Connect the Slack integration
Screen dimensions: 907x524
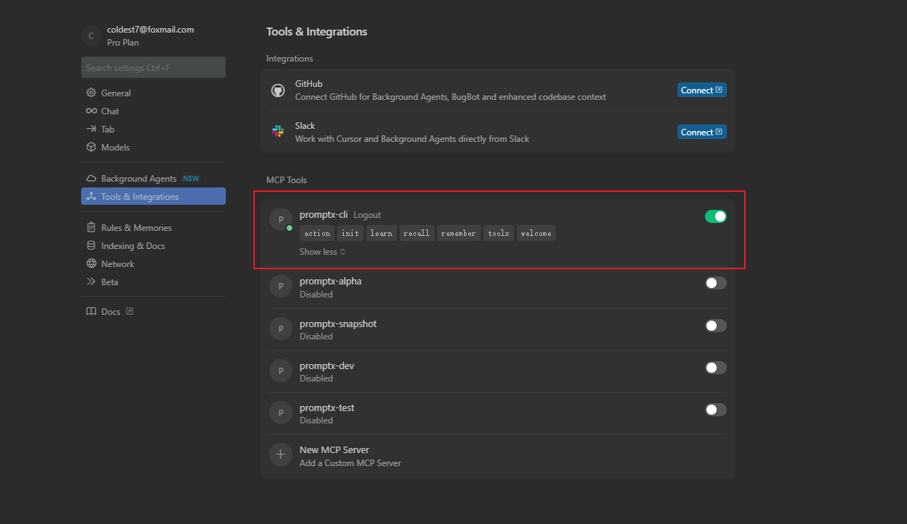point(702,132)
